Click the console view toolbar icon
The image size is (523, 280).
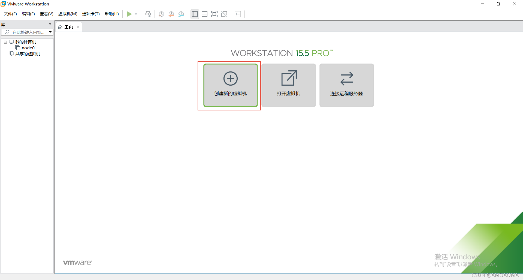[238, 14]
